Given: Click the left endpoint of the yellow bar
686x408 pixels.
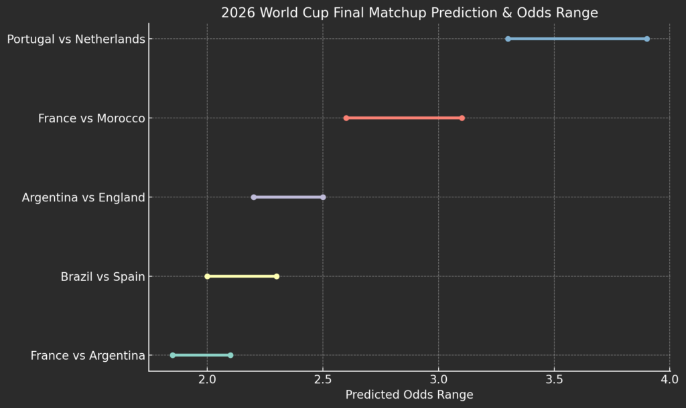Looking at the screenshot, I should [x=207, y=276].
